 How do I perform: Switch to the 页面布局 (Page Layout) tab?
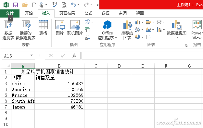pos(67,13)
